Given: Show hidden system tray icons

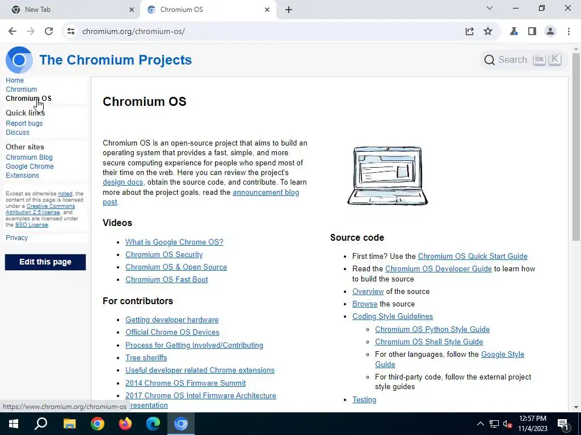Looking at the screenshot, I should [x=480, y=424].
